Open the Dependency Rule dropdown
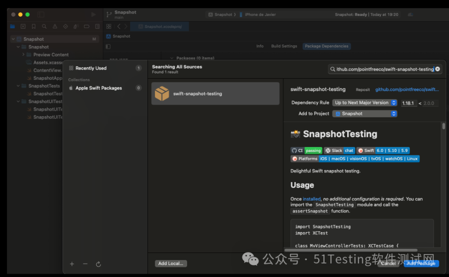Viewport: 449px width, 277px height. pos(365,103)
